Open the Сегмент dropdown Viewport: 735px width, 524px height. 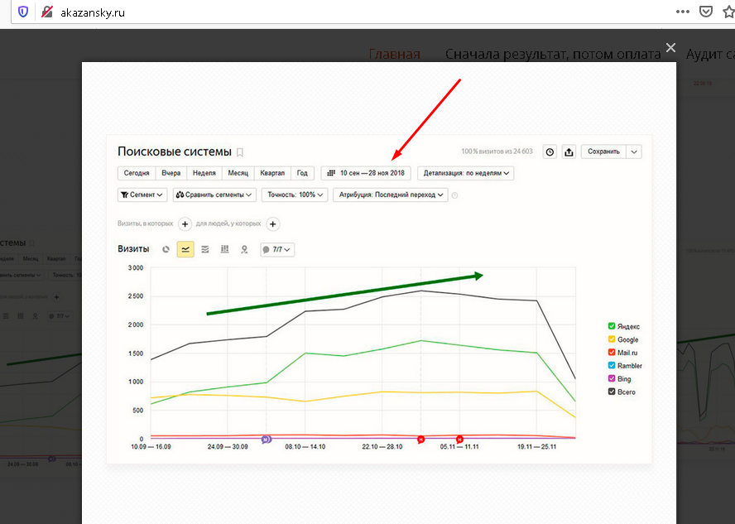click(142, 195)
